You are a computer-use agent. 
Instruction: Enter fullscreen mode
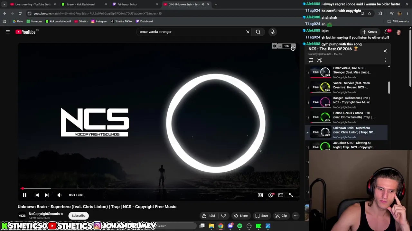[291, 195]
